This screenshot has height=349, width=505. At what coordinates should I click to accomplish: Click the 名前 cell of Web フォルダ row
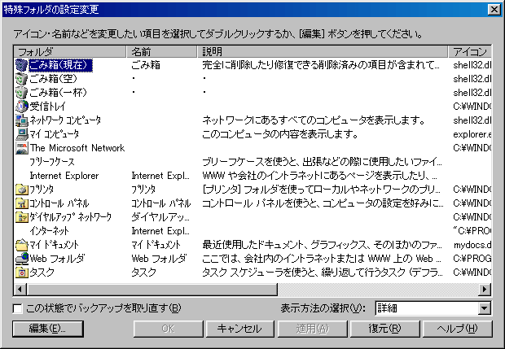coord(159,259)
